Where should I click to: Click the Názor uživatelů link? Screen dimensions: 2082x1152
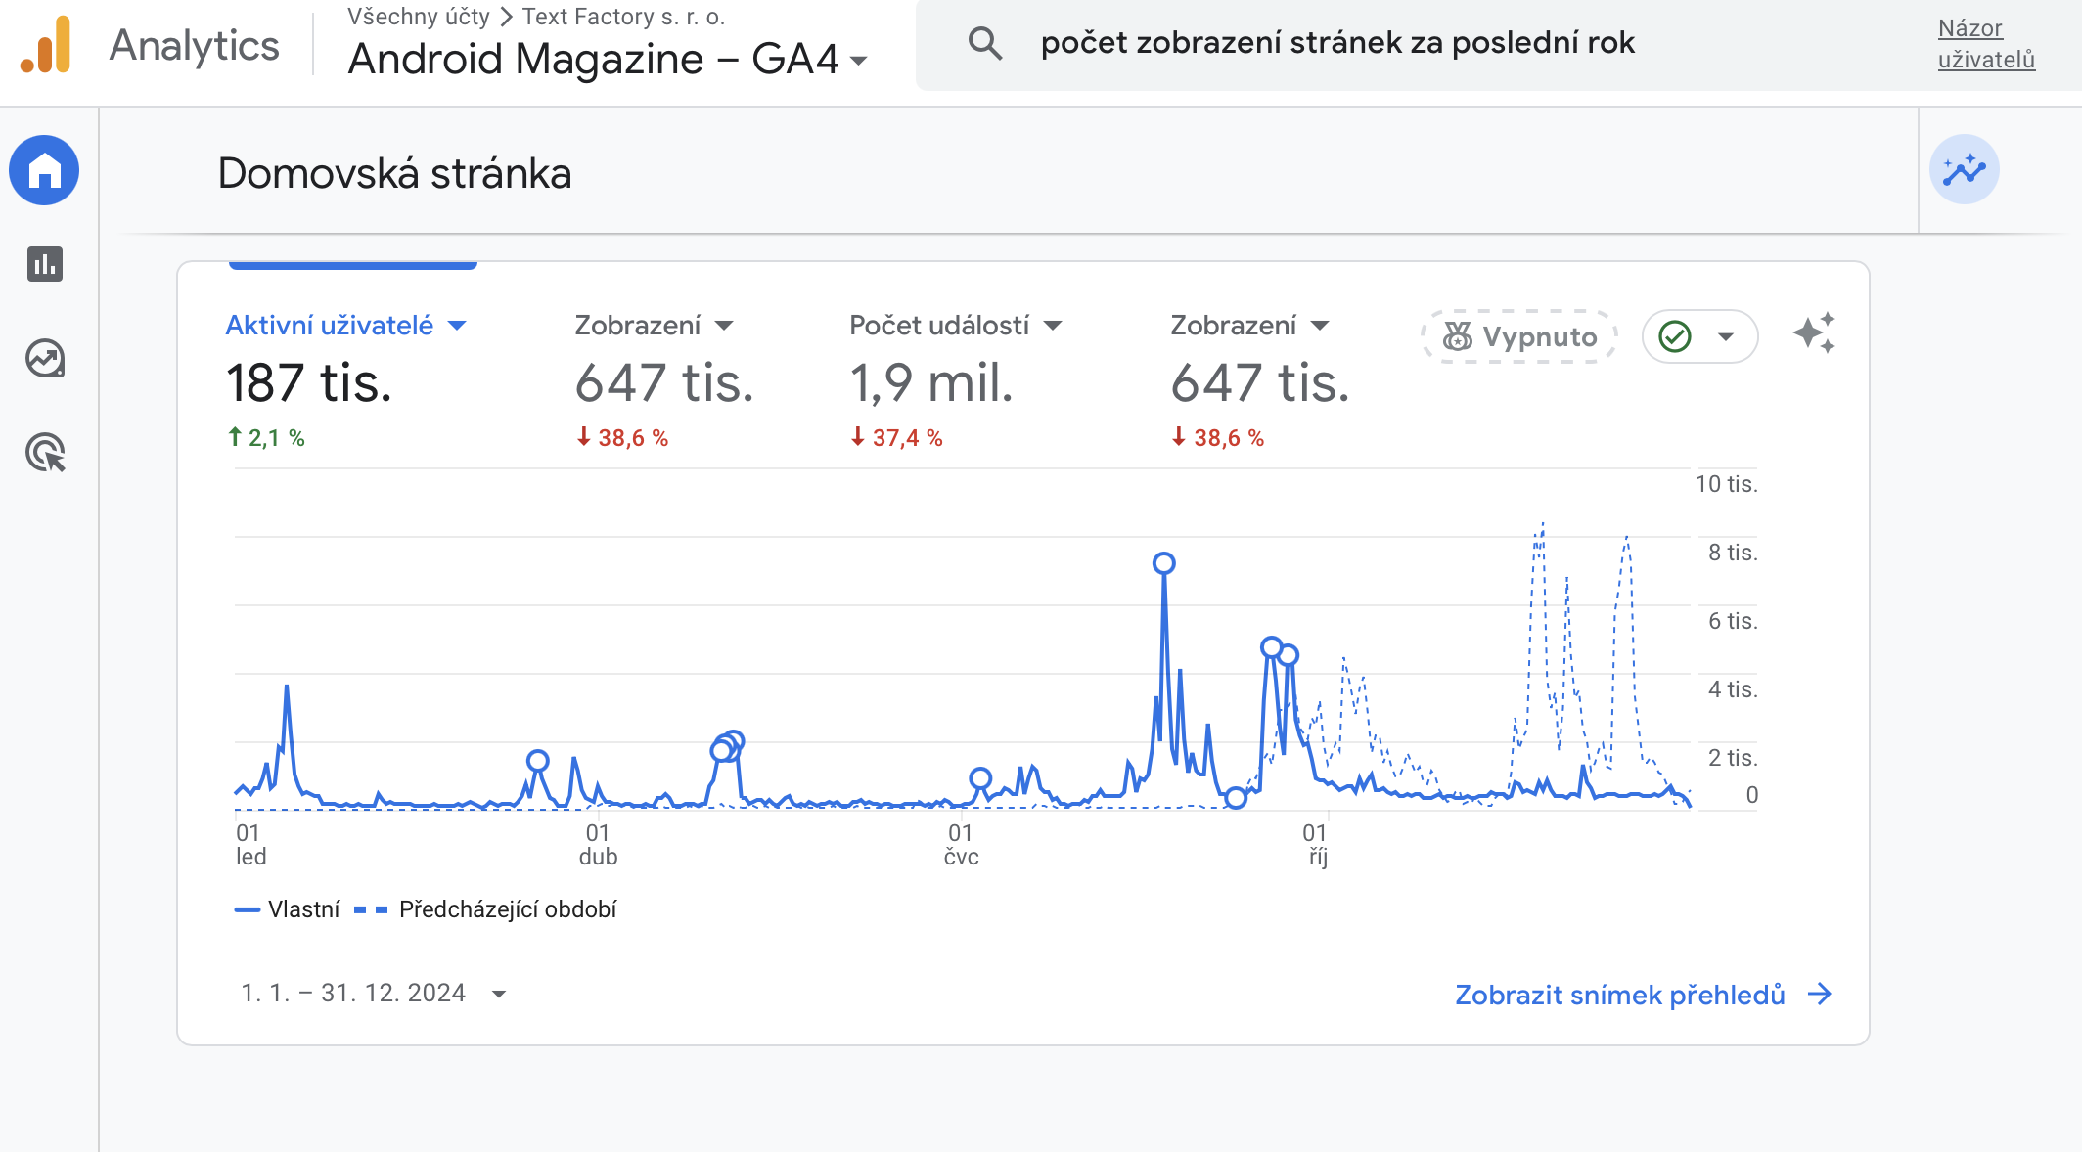click(x=1985, y=44)
